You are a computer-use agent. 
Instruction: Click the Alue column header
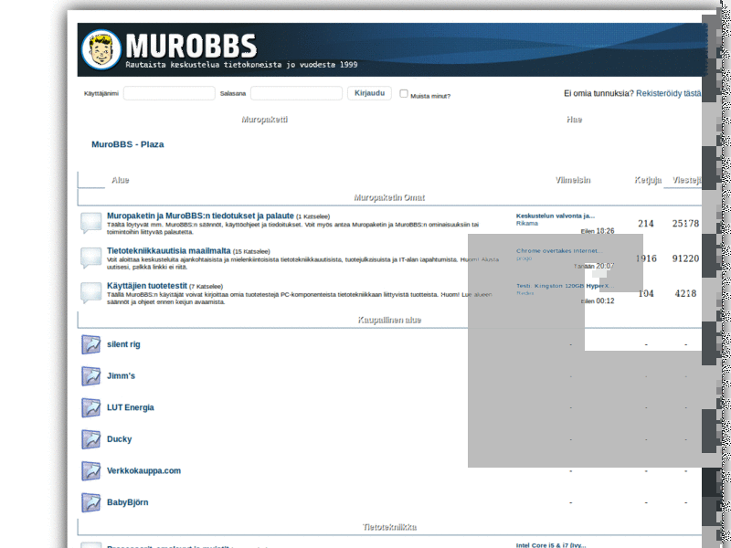pos(121,180)
